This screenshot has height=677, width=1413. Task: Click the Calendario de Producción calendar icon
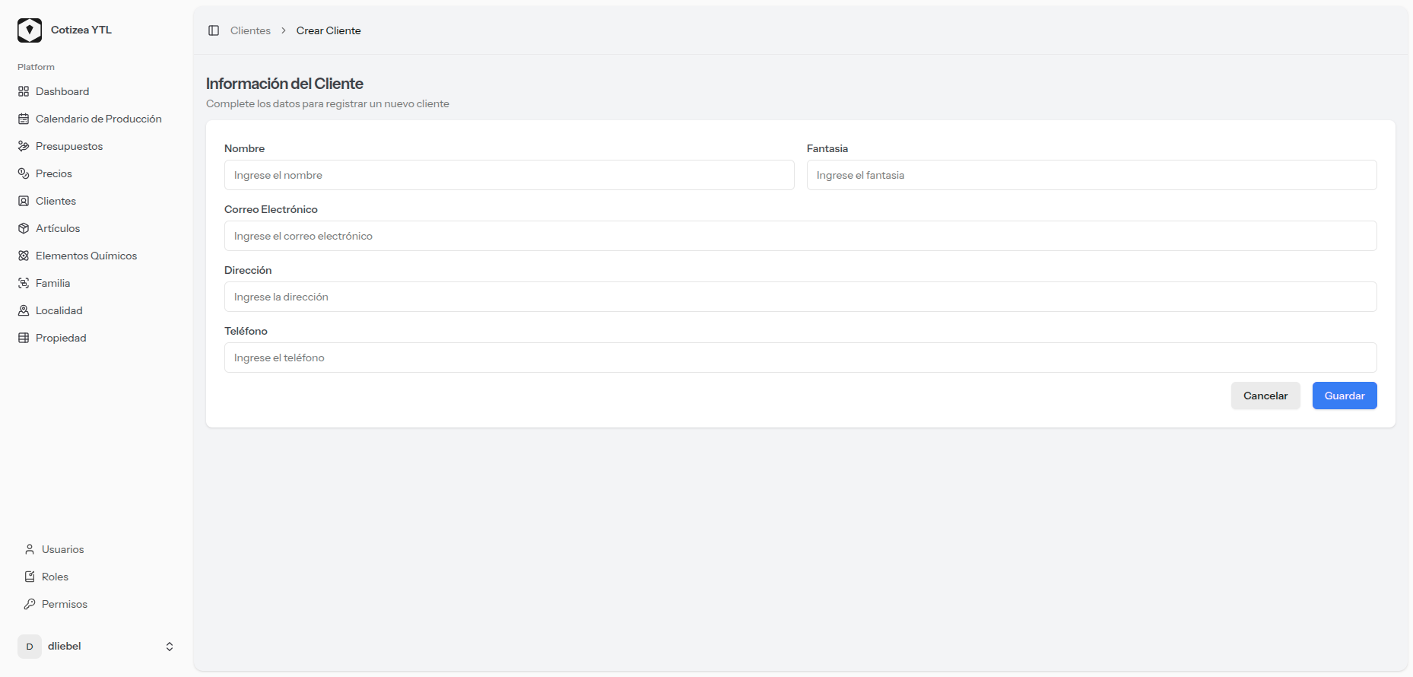coord(24,119)
